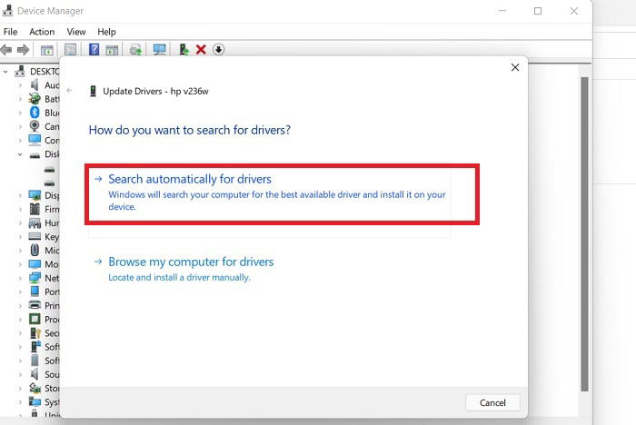Collapse the Disk drives tree node
This screenshot has height=425, width=636.
click(x=20, y=154)
